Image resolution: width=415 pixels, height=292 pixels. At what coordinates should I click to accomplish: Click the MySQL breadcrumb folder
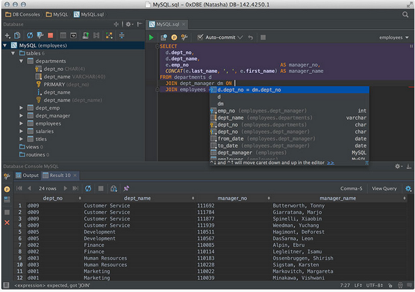[x=57, y=14]
